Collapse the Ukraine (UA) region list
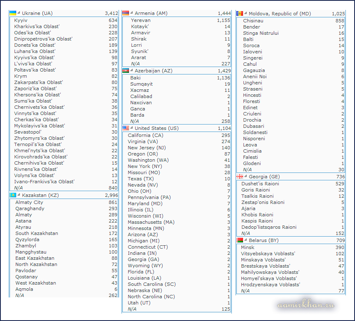Image resolution: width=355 pixels, height=321 pixels. (19, 13)
